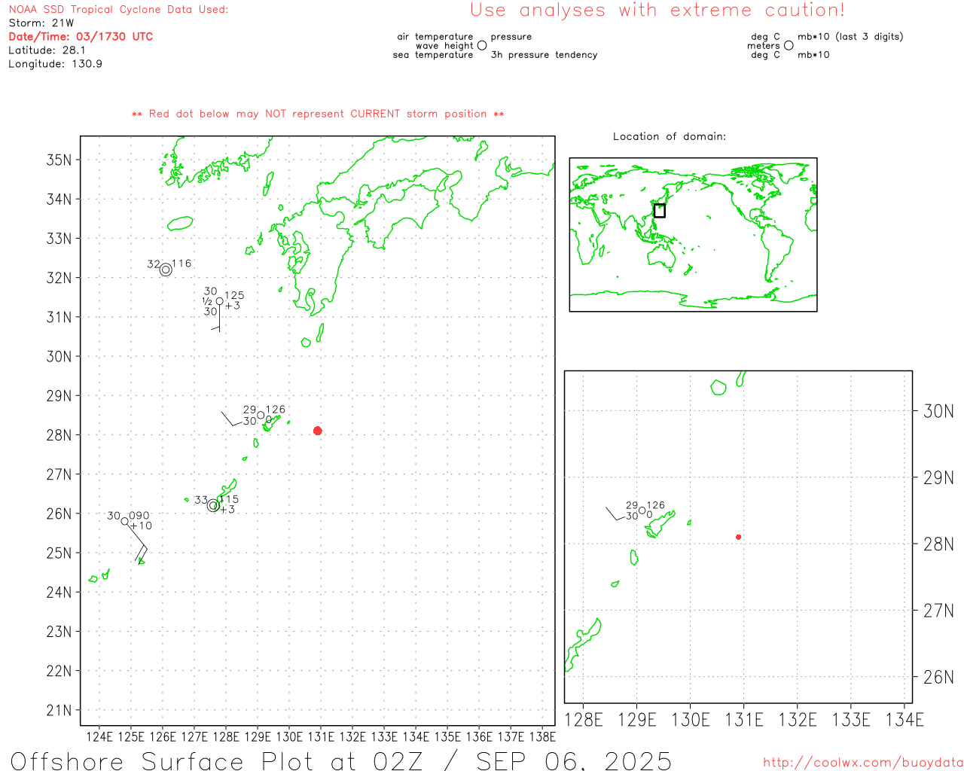
Task: Click the 21N latitude label on main map
Action: click(59, 710)
